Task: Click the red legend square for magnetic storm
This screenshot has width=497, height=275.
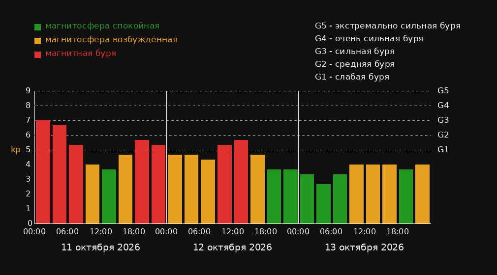Action: pyautogui.click(x=37, y=55)
